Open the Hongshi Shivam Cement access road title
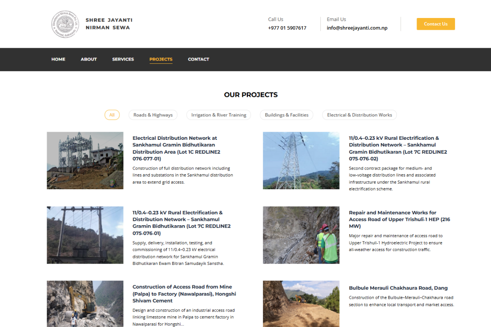The width and height of the screenshot is (491, 327). pos(184,293)
